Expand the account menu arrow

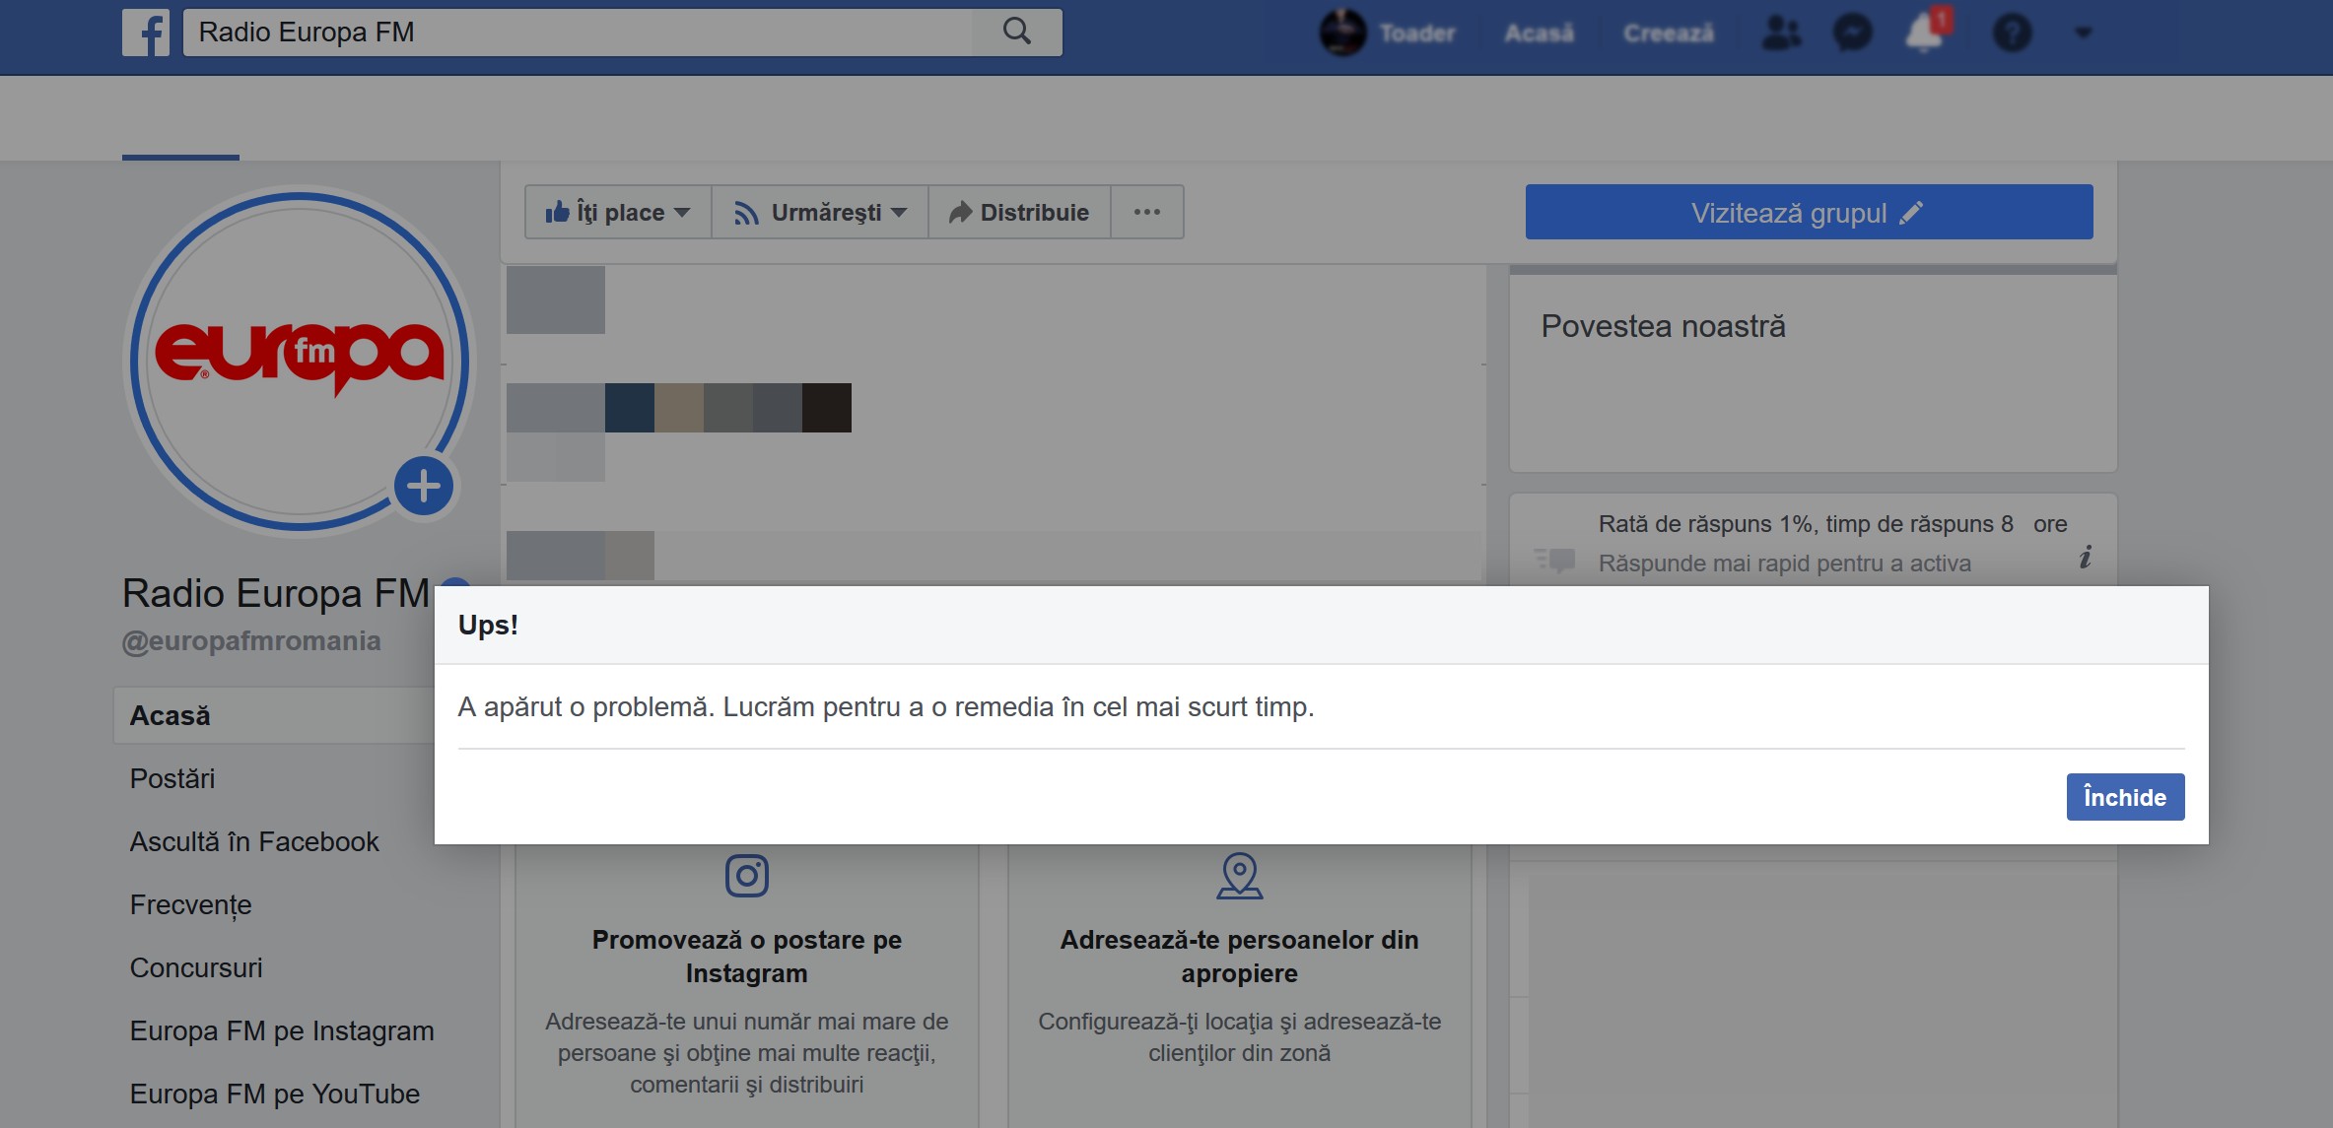click(2083, 33)
